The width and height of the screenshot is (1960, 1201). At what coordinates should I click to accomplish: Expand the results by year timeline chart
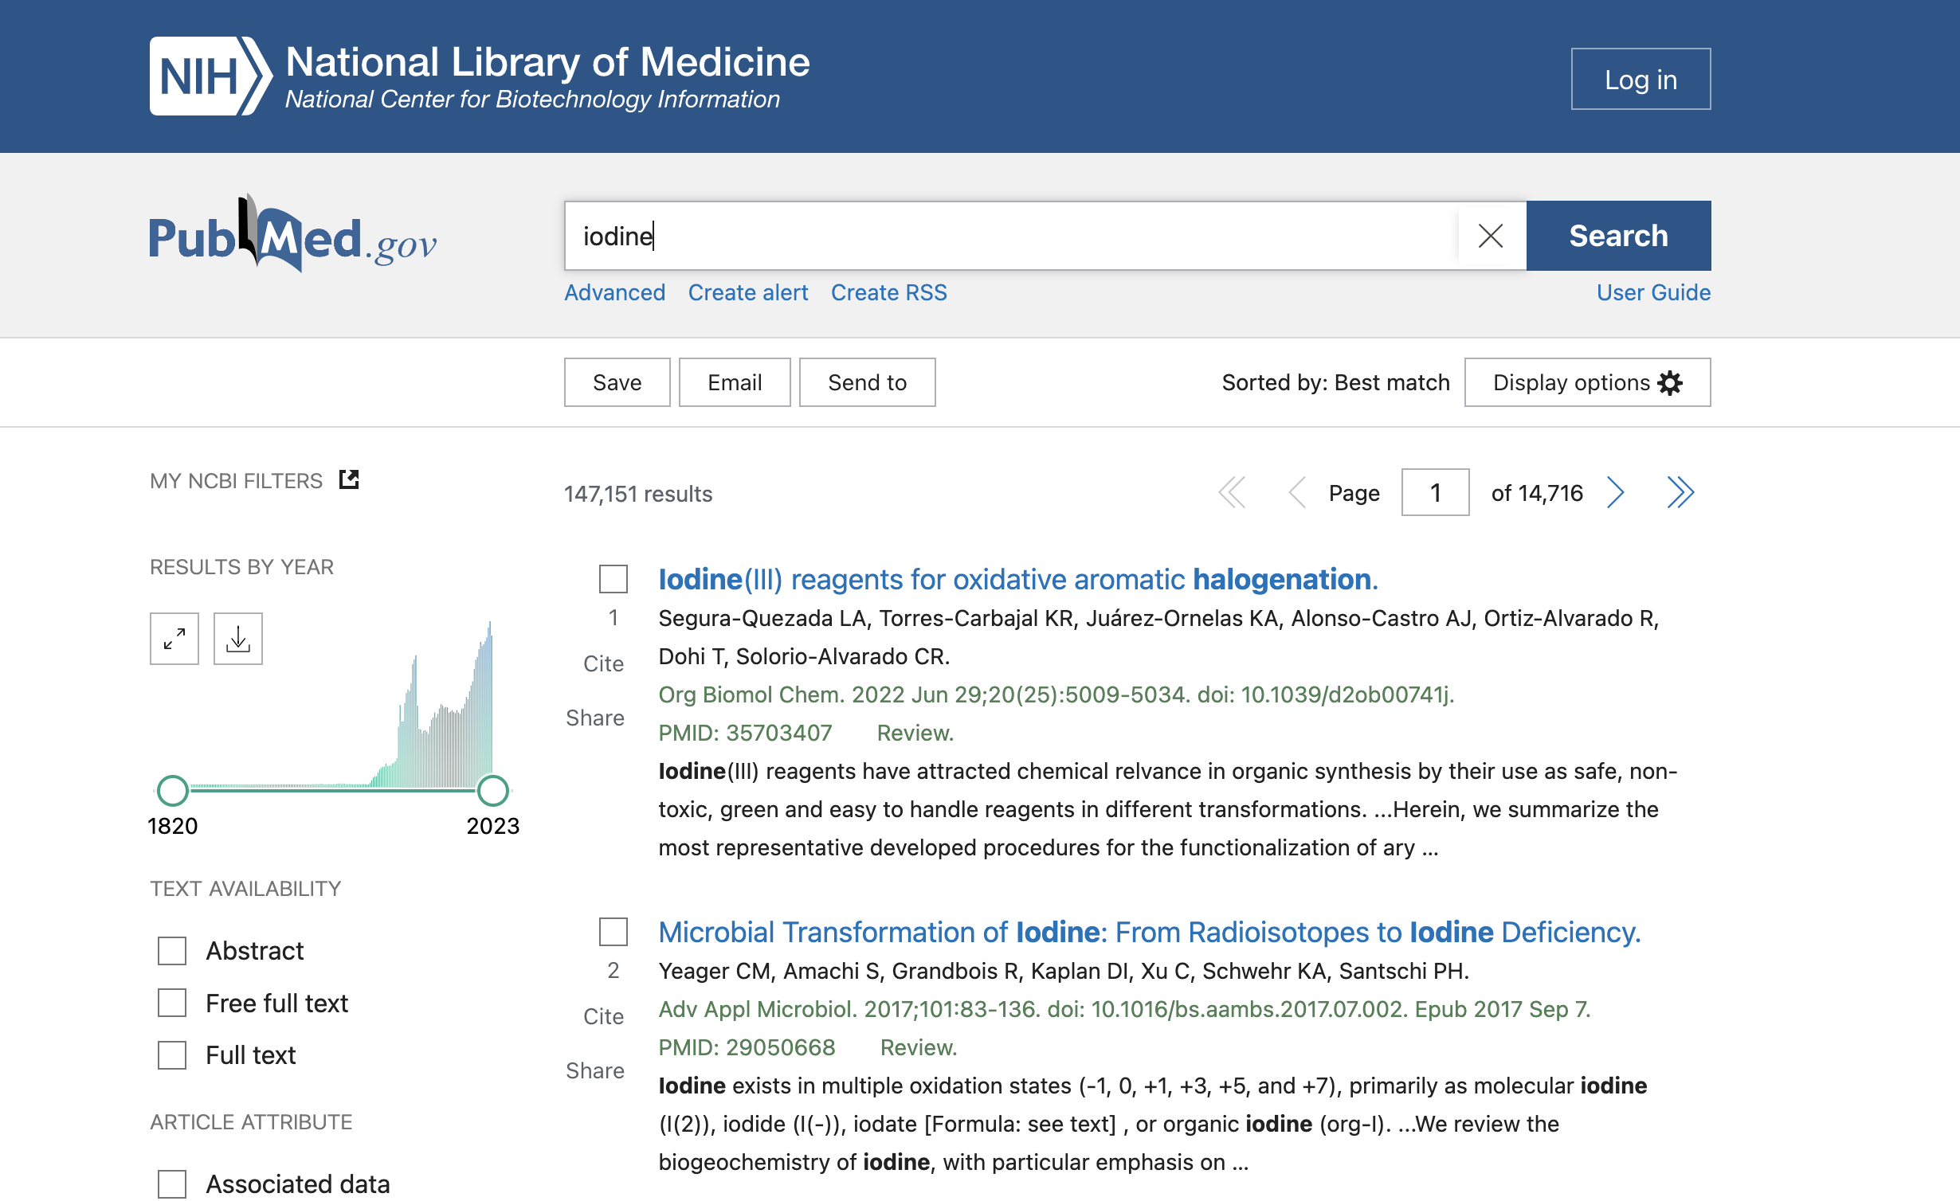(174, 639)
